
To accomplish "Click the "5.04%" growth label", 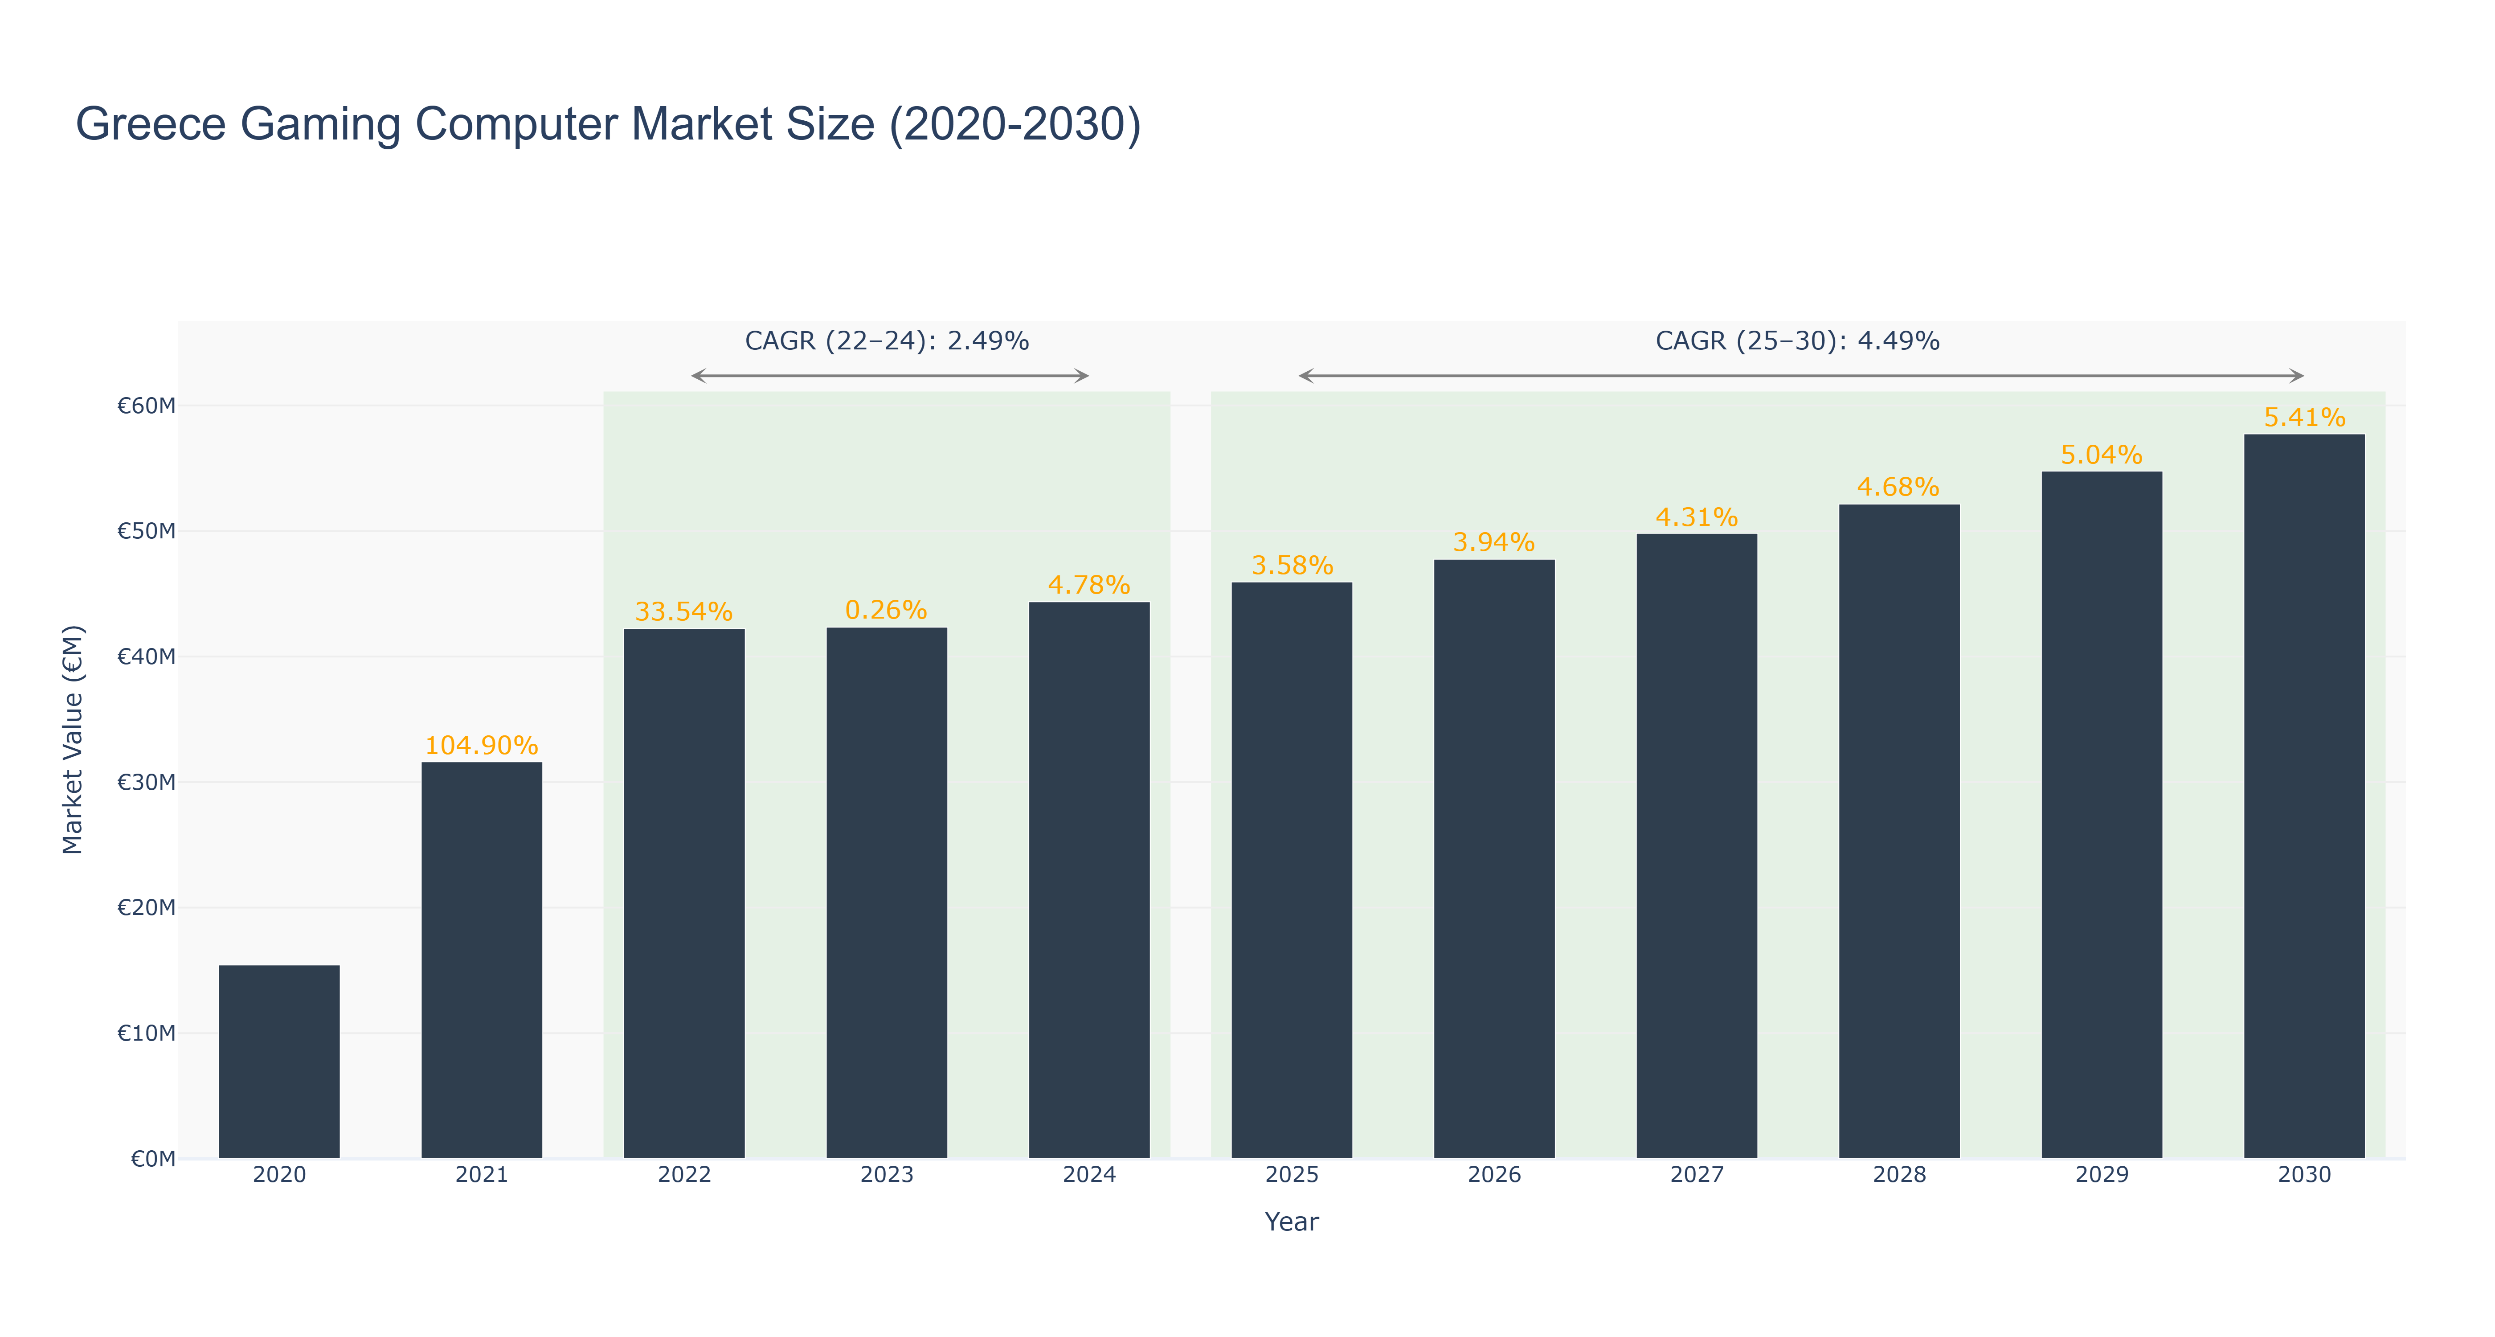I will pyautogui.click(x=2101, y=455).
